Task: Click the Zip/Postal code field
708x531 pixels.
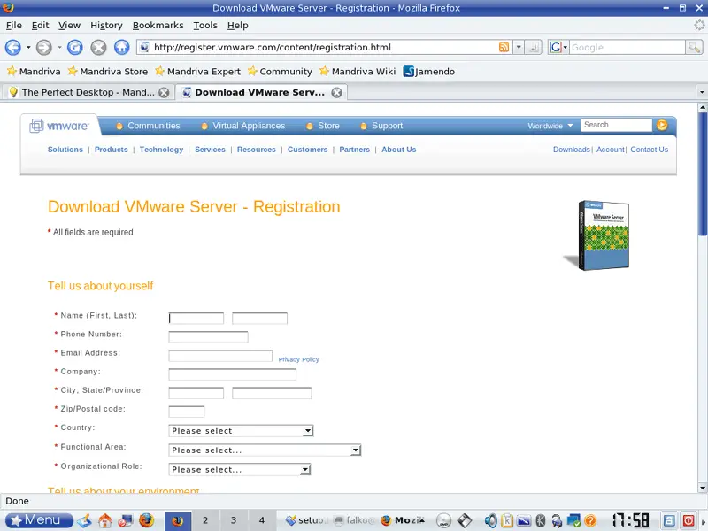Action: click(187, 412)
